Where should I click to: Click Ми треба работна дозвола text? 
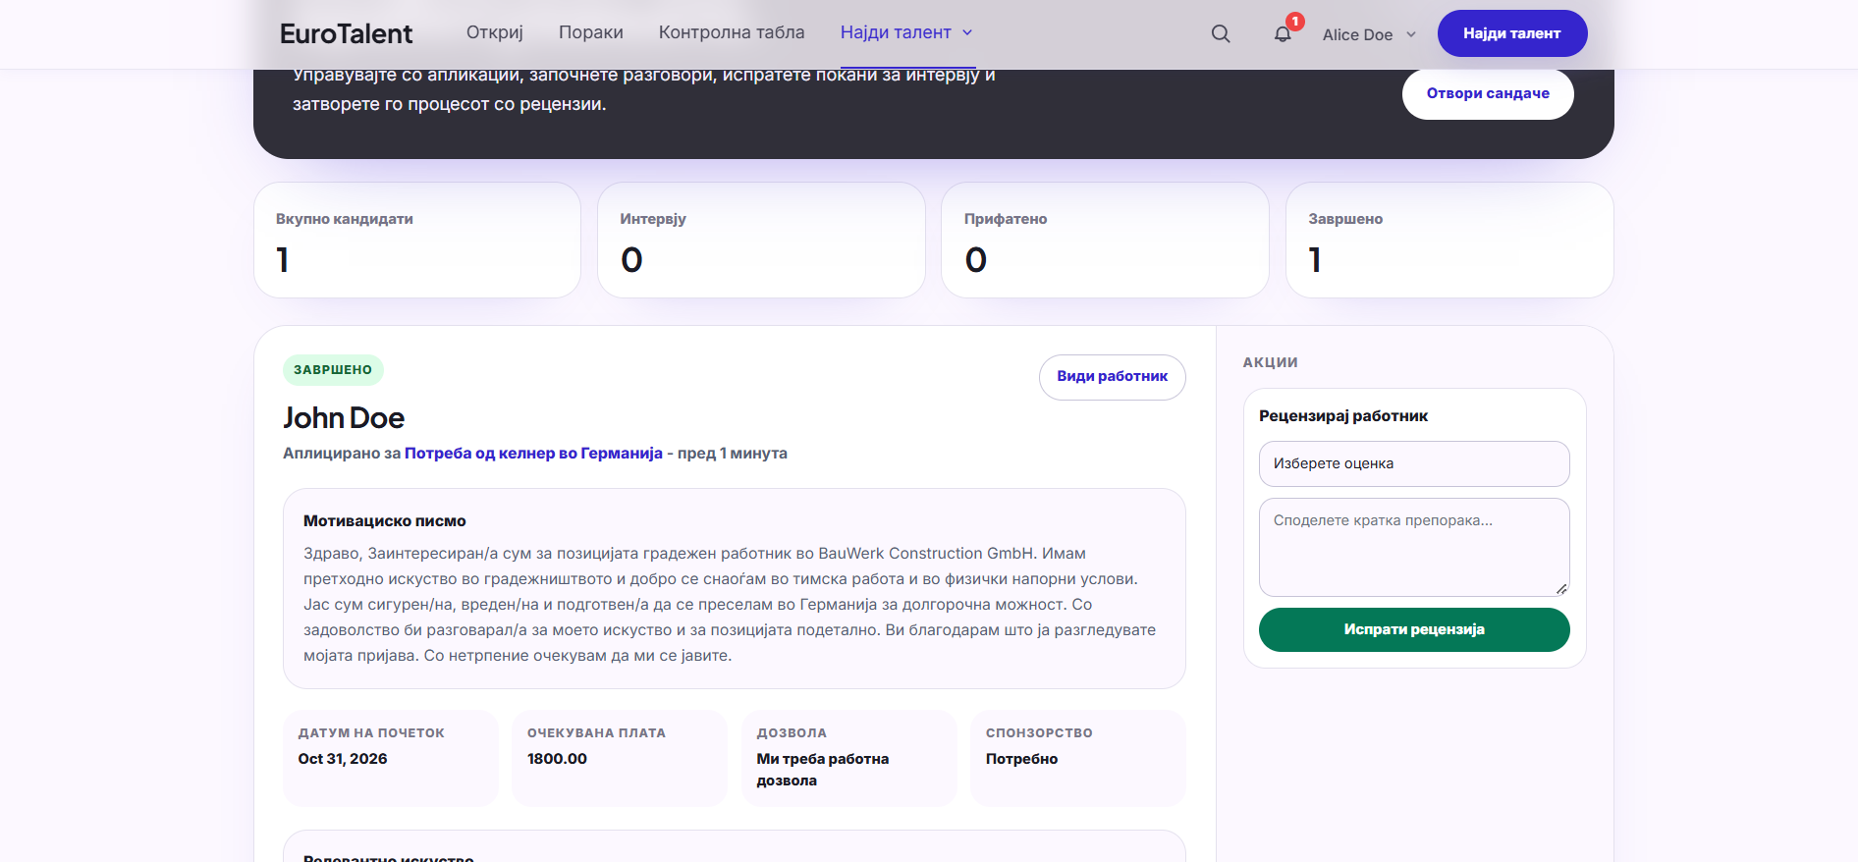[823, 770]
